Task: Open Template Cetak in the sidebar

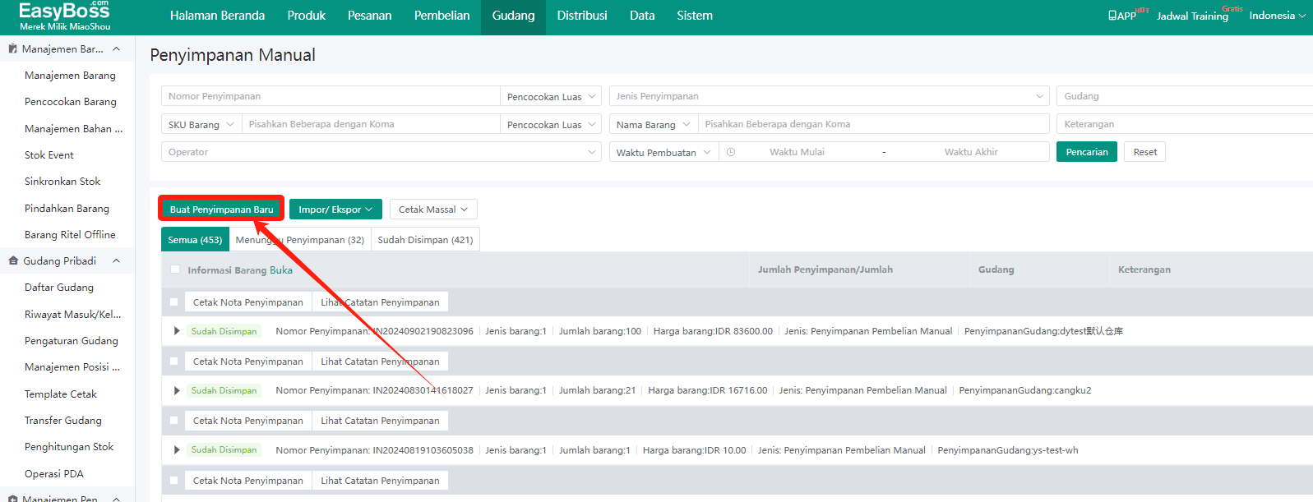Action: (x=61, y=394)
